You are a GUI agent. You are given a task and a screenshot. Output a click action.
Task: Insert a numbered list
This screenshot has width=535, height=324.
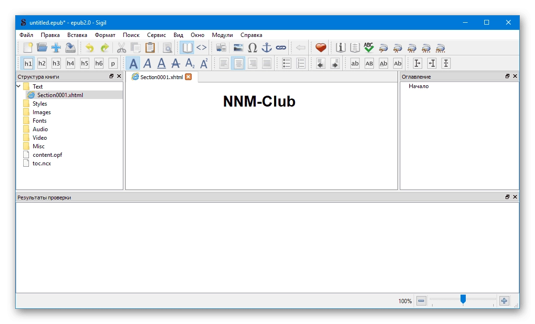tap(301, 63)
